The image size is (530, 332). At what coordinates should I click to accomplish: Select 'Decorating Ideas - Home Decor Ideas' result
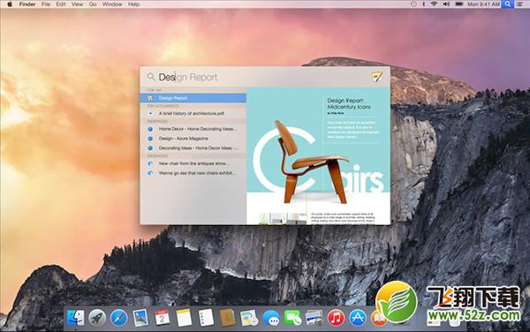pyautogui.click(x=193, y=148)
